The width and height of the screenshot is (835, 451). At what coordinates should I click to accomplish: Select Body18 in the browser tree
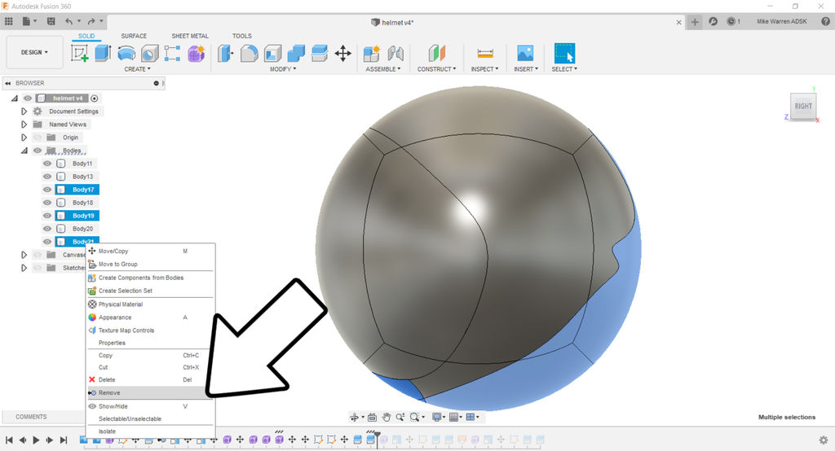82,203
